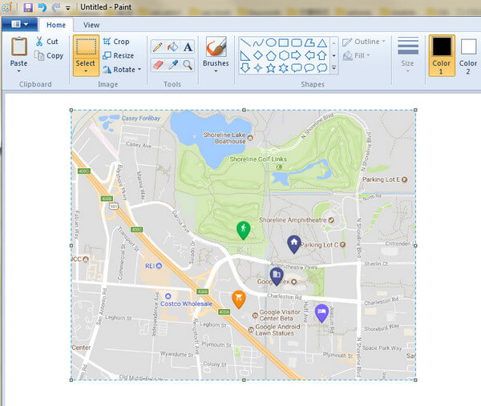
Task: Choose the Polygon shape
Action: click(x=309, y=42)
